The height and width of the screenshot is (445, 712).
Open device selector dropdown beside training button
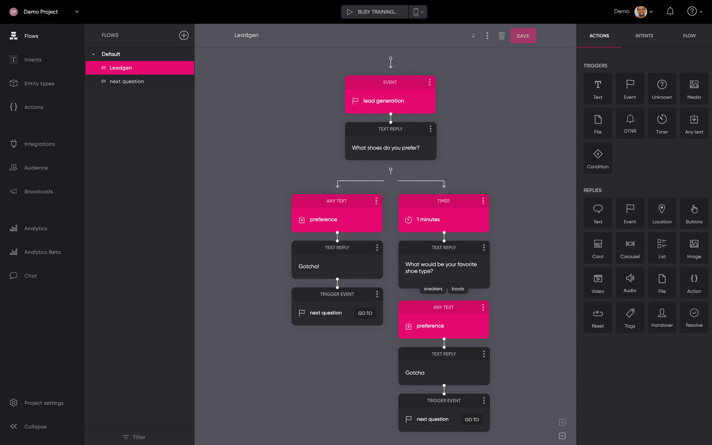coord(418,12)
